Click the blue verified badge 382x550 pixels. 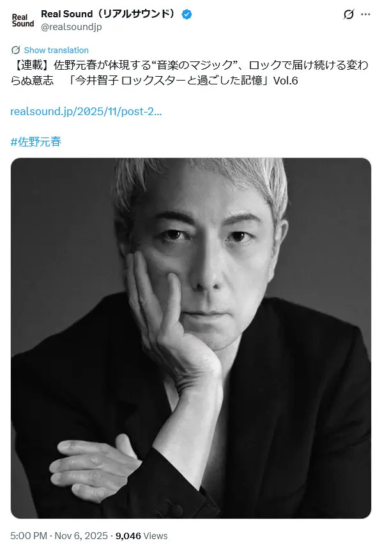point(187,14)
